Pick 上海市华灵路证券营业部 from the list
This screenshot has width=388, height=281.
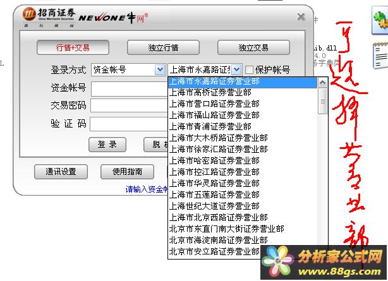tap(243, 184)
